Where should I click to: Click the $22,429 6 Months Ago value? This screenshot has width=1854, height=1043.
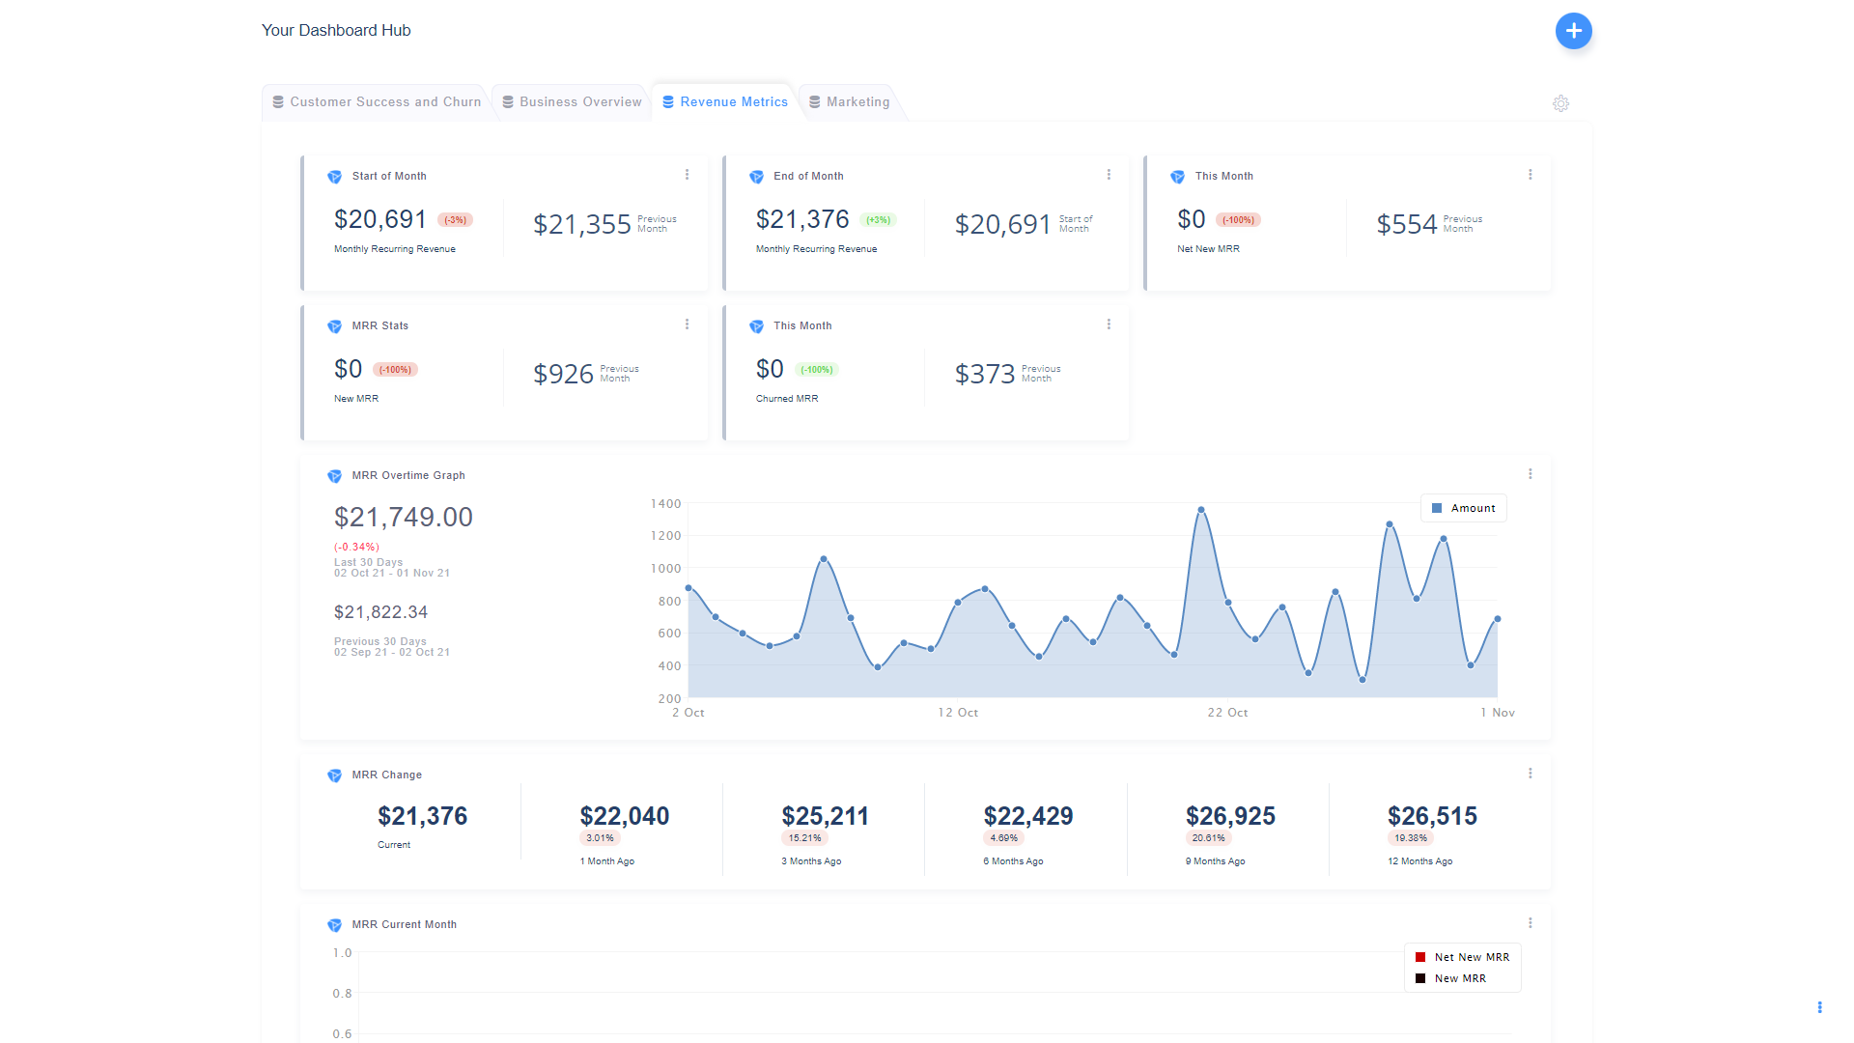click(1028, 816)
